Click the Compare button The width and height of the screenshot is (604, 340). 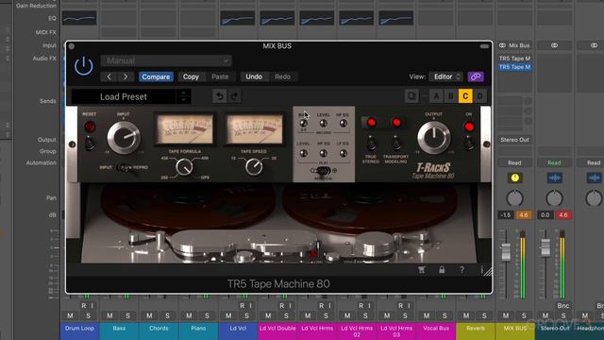[x=156, y=76]
